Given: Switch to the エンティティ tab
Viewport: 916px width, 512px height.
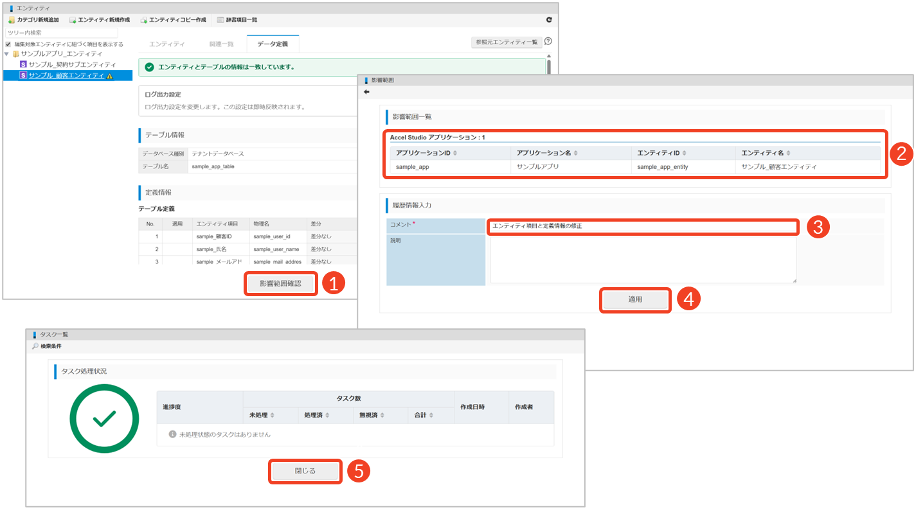Looking at the screenshot, I should coord(166,44).
